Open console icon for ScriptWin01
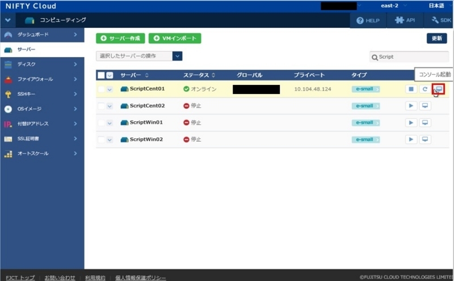 424,122
